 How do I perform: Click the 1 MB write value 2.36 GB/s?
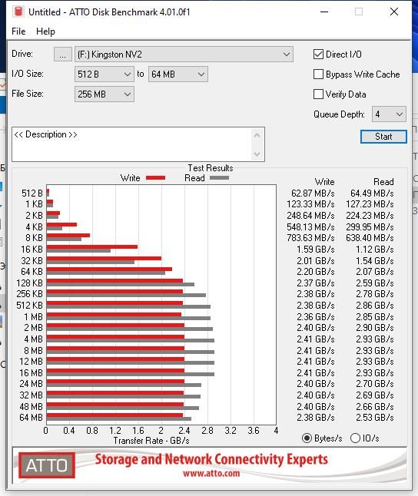pos(316,317)
